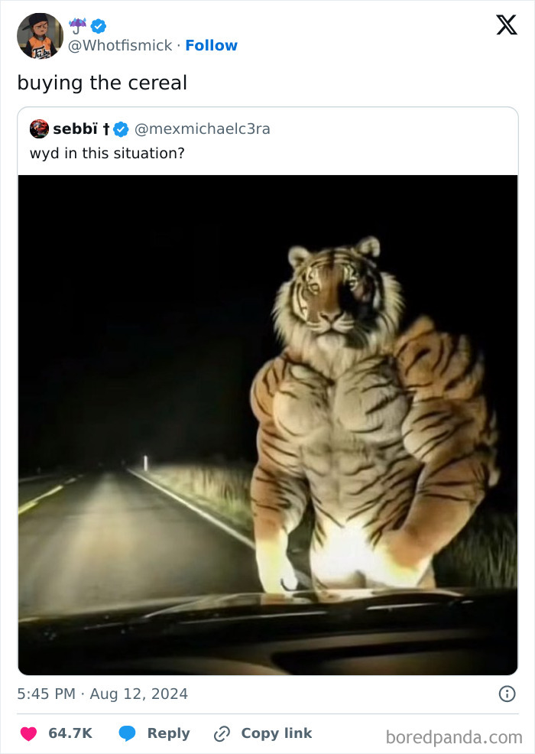The image size is (535, 754).
Task: Open Whotfismick's profile avatar
Action: point(40,36)
